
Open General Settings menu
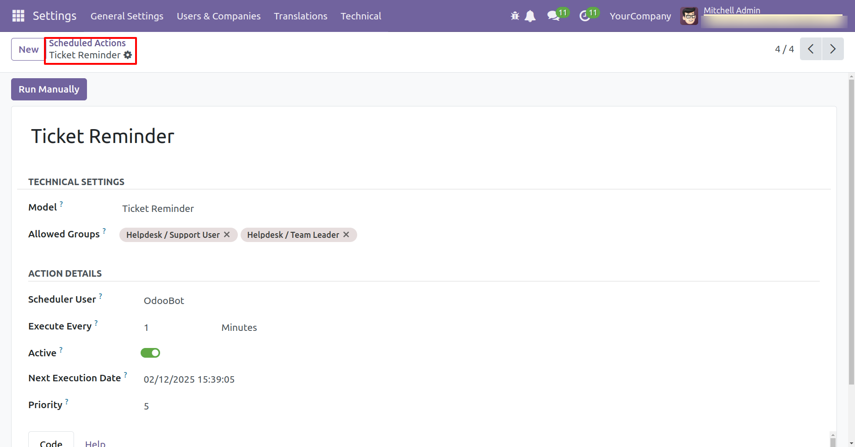tap(127, 16)
